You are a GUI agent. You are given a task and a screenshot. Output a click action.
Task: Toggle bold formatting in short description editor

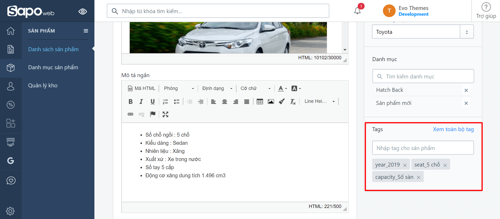click(x=130, y=102)
